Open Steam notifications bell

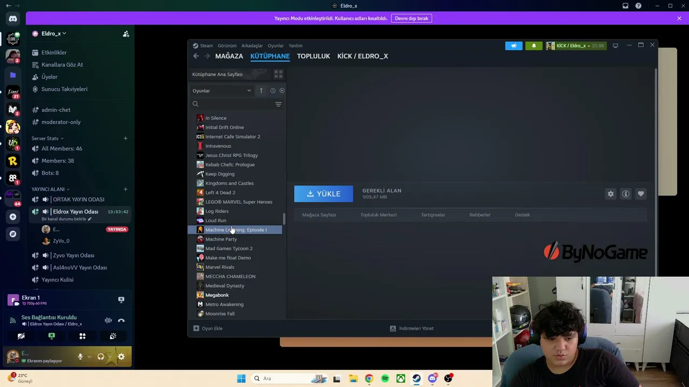point(534,46)
